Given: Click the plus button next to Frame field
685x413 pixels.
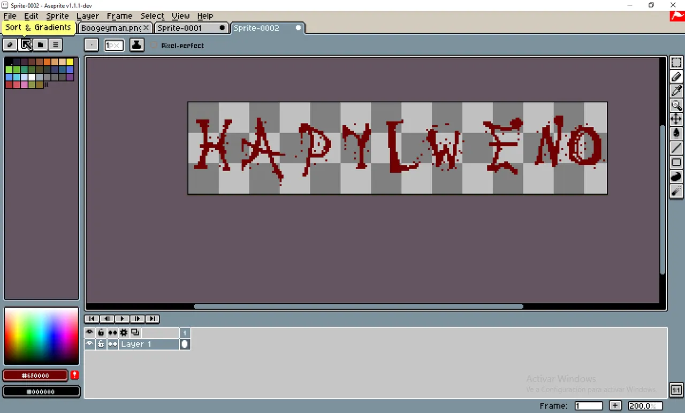Looking at the screenshot, I should [x=615, y=406].
